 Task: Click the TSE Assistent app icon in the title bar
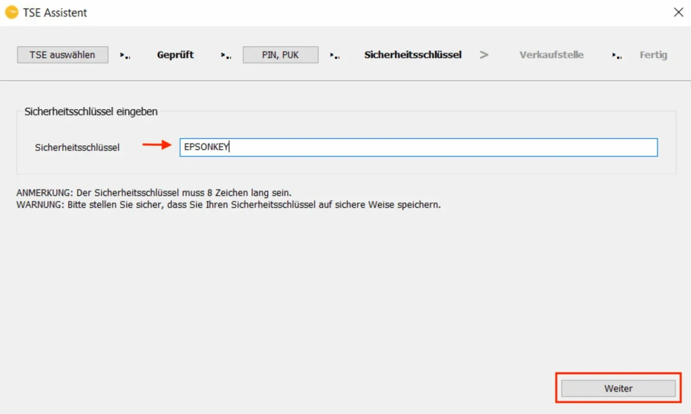coord(11,12)
